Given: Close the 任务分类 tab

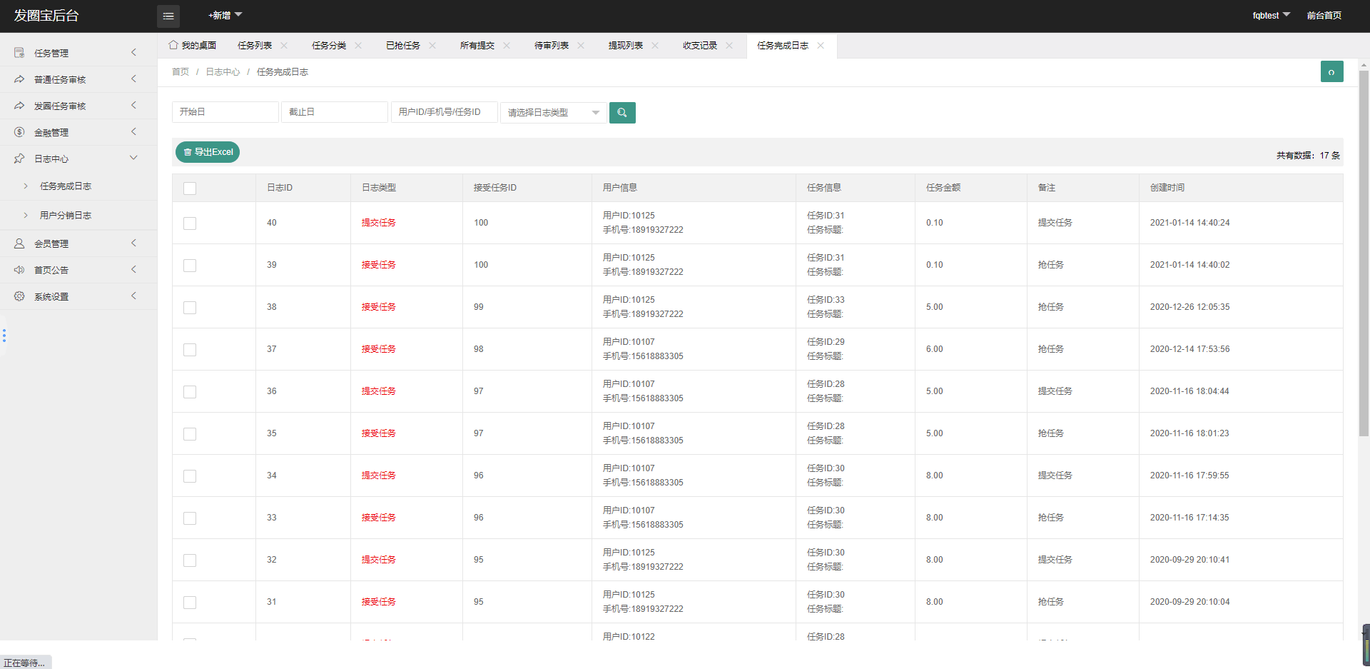Looking at the screenshot, I should [x=358, y=46].
